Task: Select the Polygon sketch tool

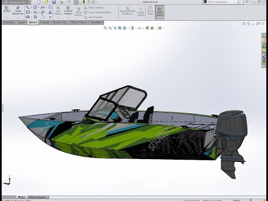Action: 35,17
